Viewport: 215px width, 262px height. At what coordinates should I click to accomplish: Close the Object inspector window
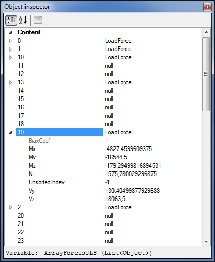(207, 7)
